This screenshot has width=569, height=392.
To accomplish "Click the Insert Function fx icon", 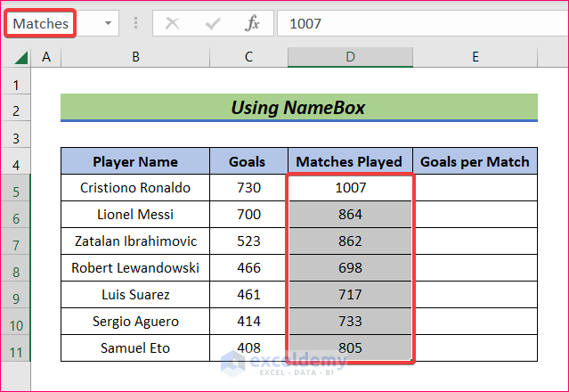I will pyautogui.click(x=253, y=23).
